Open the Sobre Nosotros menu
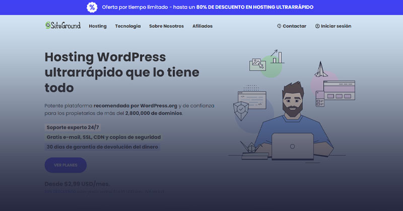 166,26
